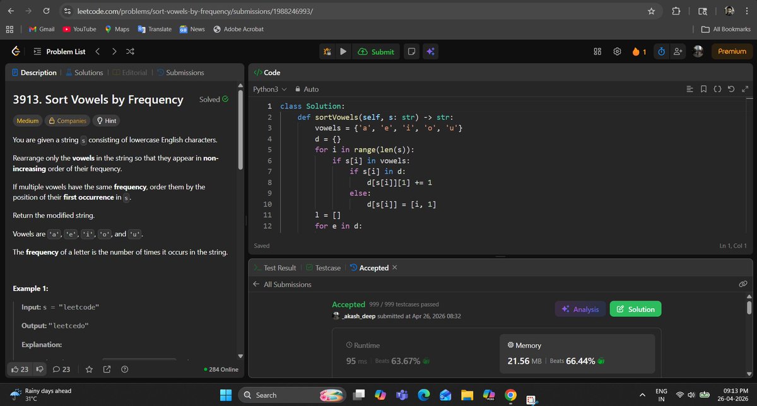Open the Python3 language dropdown
The width and height of the screenshot is (757, 406).
(267, 89)
